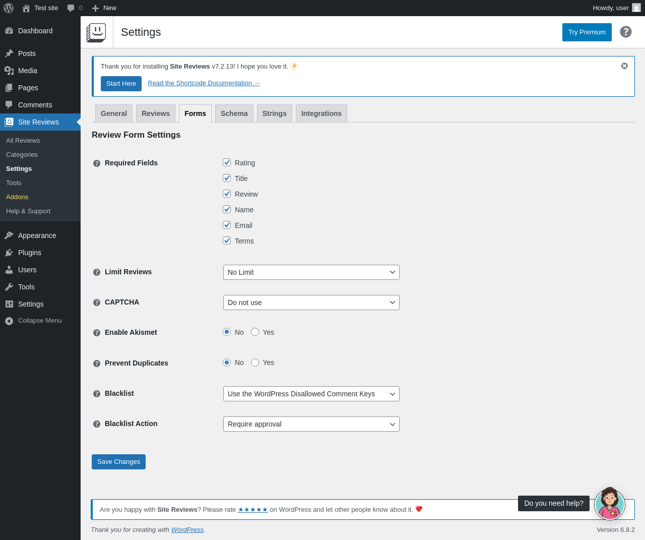Open the Blacklist dropdown

(x=311, y=394)
